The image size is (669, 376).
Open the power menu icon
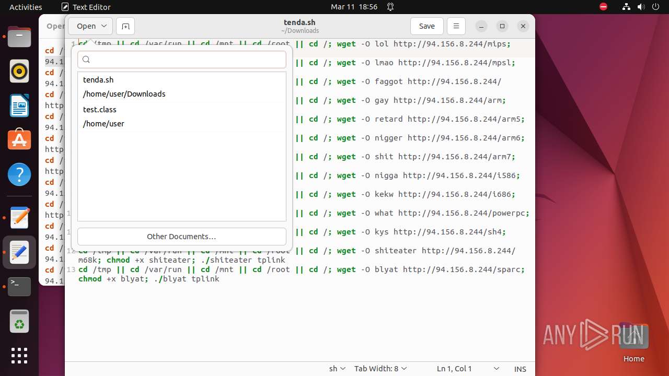click(x=655, y=7)
